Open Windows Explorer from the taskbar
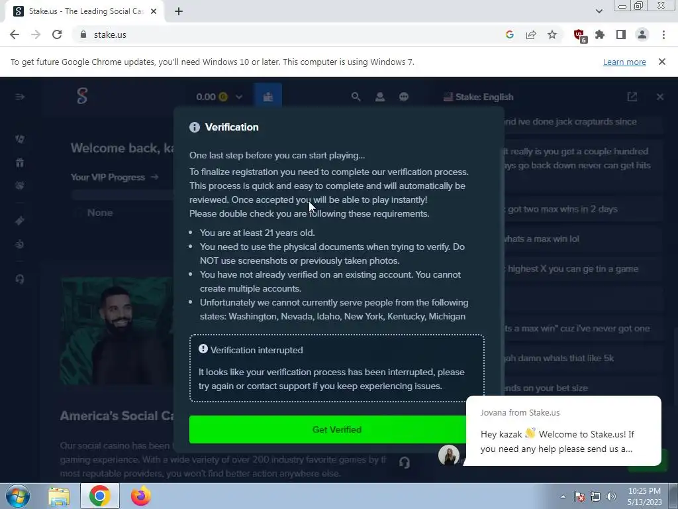This screenshot has height=509, width=678. pyautogui.click(x=59, y=496)
